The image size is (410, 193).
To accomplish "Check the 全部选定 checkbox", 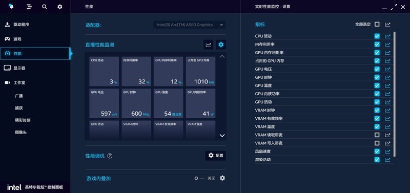I will (x=377, y=24).
